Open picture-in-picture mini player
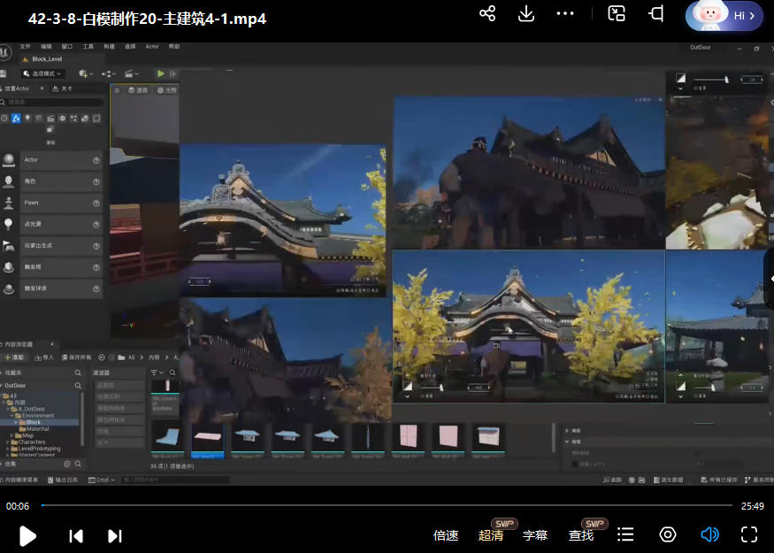 [x=617, y=14]
